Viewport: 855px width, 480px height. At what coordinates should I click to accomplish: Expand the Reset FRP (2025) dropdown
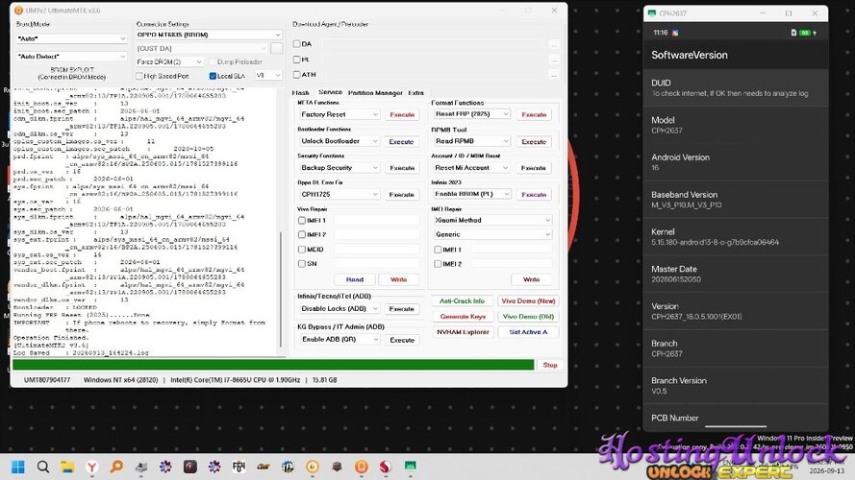click(472, 113)
